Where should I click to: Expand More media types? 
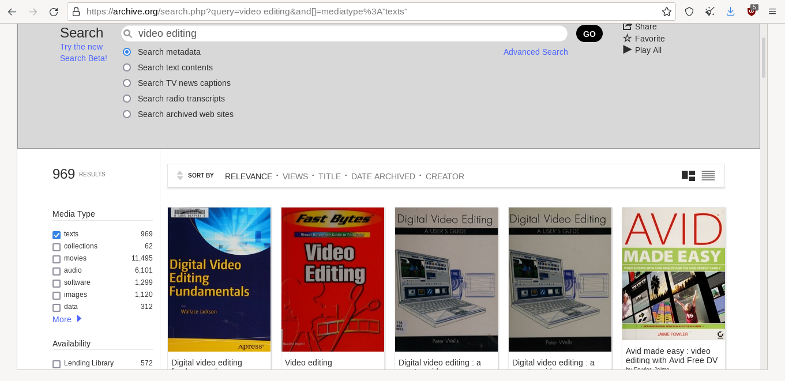[67, 319]
